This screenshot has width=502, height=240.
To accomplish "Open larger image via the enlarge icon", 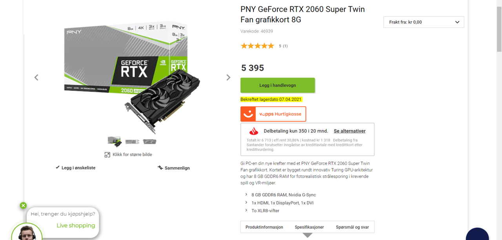I will click(x=107, y=155).
